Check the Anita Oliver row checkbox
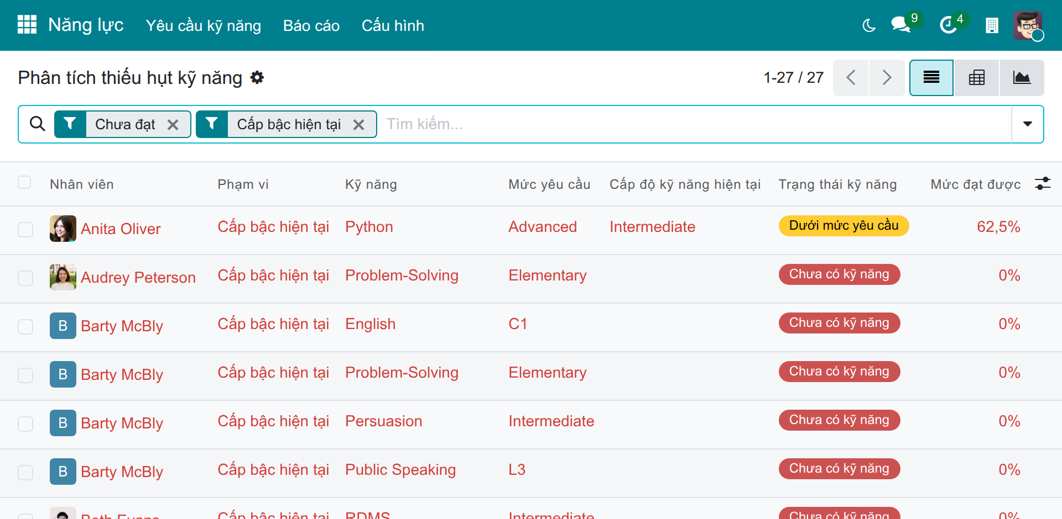This screenshot has width=1062, height=519. [25, 230]
